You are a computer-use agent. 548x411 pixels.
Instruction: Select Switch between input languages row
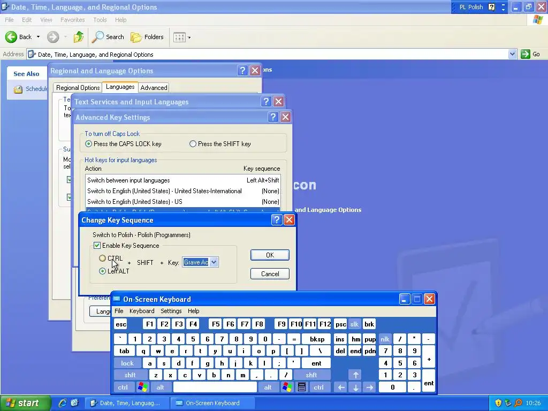pyautogui.click(x=183, y=180)
